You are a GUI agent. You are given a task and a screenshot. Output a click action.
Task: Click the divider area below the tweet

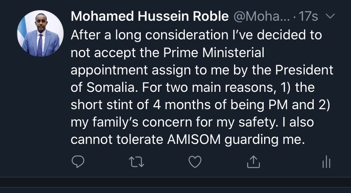(175, 182)
